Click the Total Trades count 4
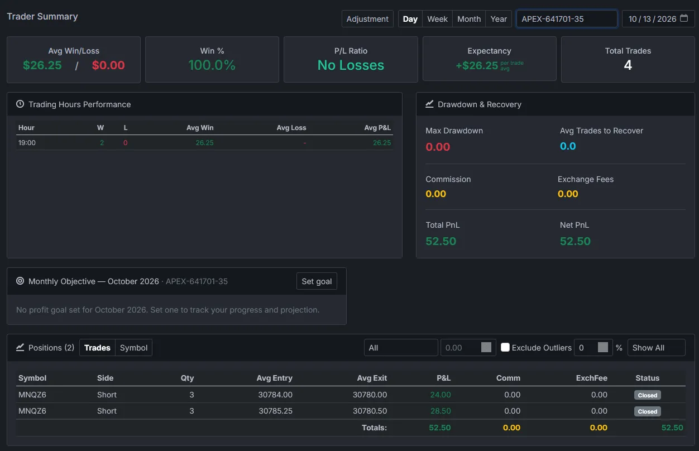 tap(628, 65)
